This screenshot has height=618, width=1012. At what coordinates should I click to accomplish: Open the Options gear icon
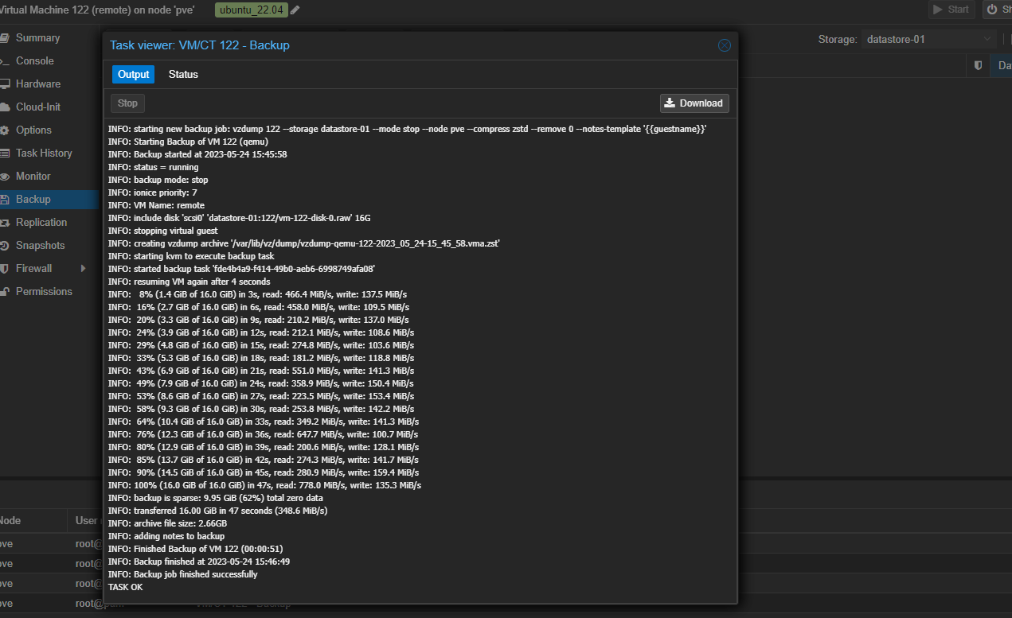click(x=5, y=130)
